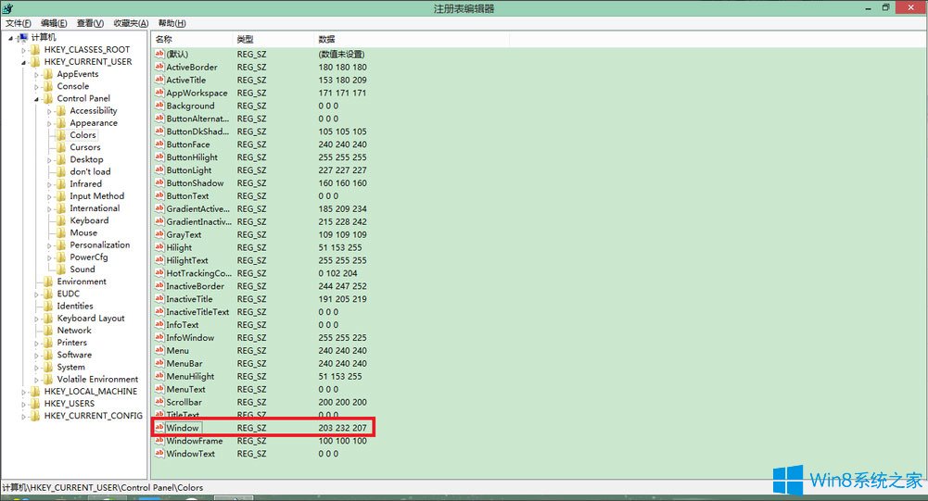Select the AppWorkspace value name
Image resolution: width=928 pixels, height=501 pixels.
click(x=197, y=93)
